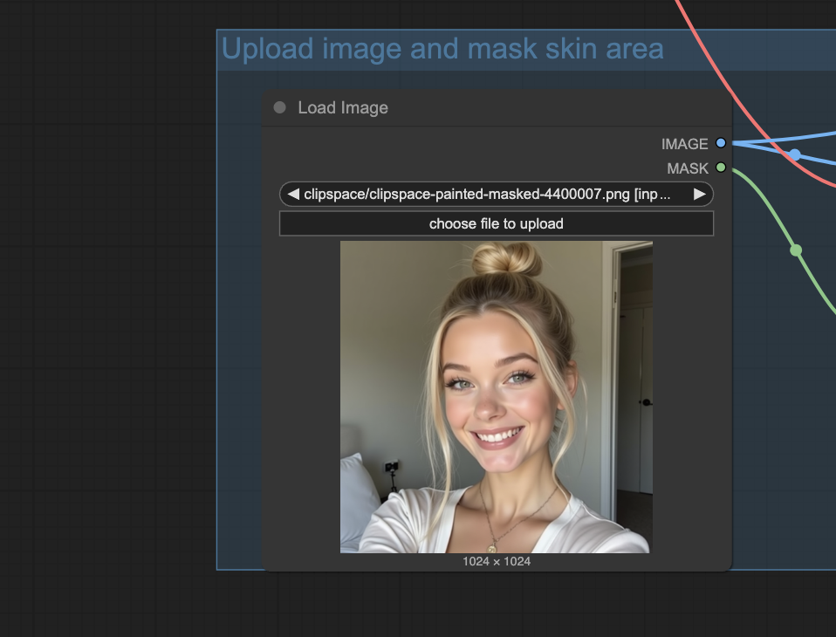Click the MASK output label

tap(688, 168)
